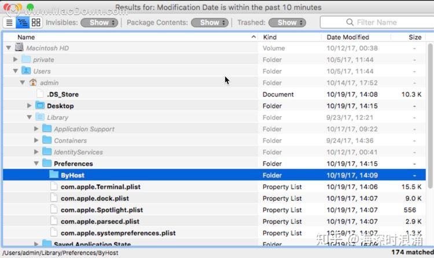
Task: Click the vertical scrollbar of results list
Action: pyautogui.click(x=430, y=116)
